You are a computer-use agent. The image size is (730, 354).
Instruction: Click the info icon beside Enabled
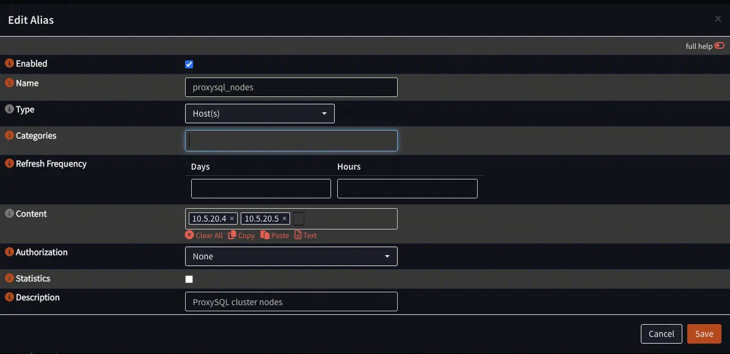point(9,63)
